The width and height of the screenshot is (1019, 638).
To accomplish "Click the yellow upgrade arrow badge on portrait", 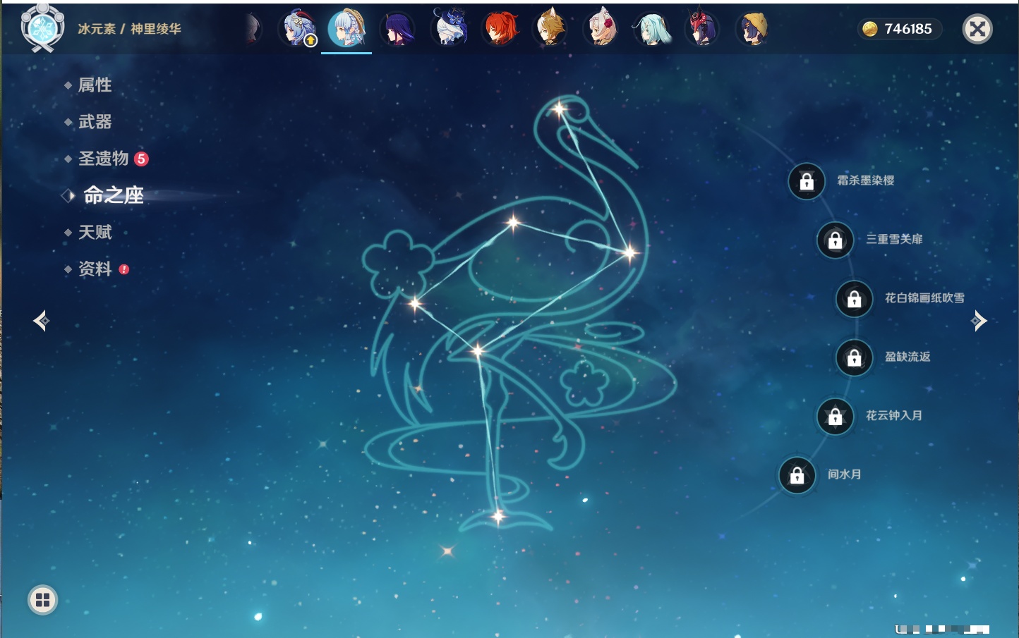I will [x=310, y=41].
